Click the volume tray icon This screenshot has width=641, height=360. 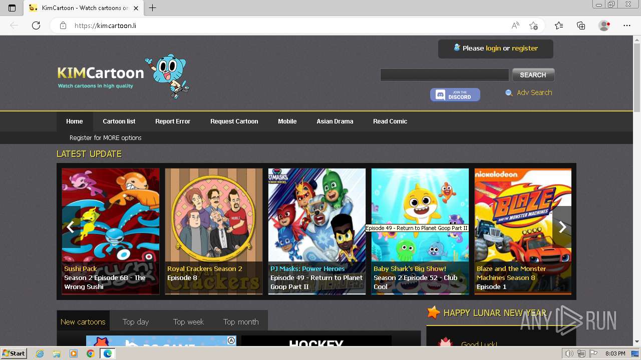click(569, 353)
